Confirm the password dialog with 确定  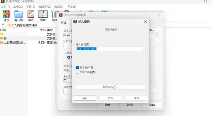click(x=85, y=98)
